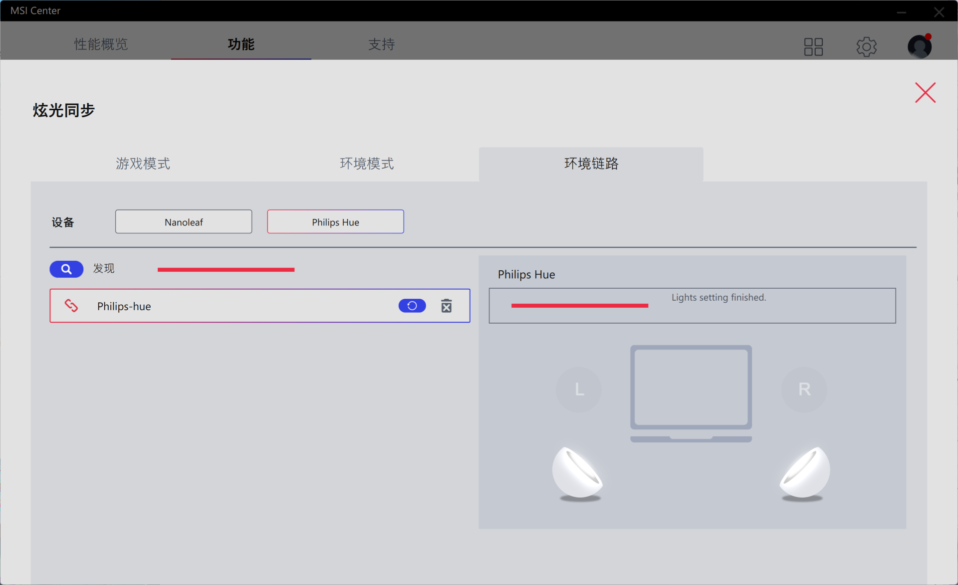Image resolution: width=958 pixels, height=585 pixels.
Task: Click the user profile avatar
Action: pyautogui.click(x=919, y=47)
